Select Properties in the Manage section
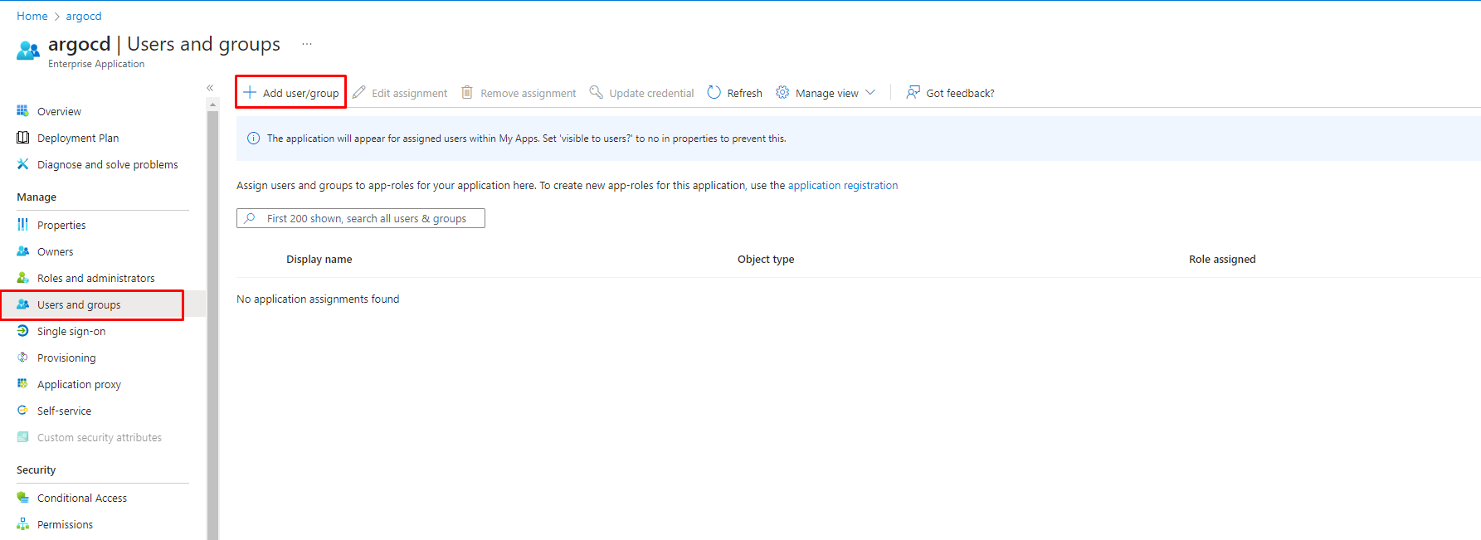 tap(61, 225)
